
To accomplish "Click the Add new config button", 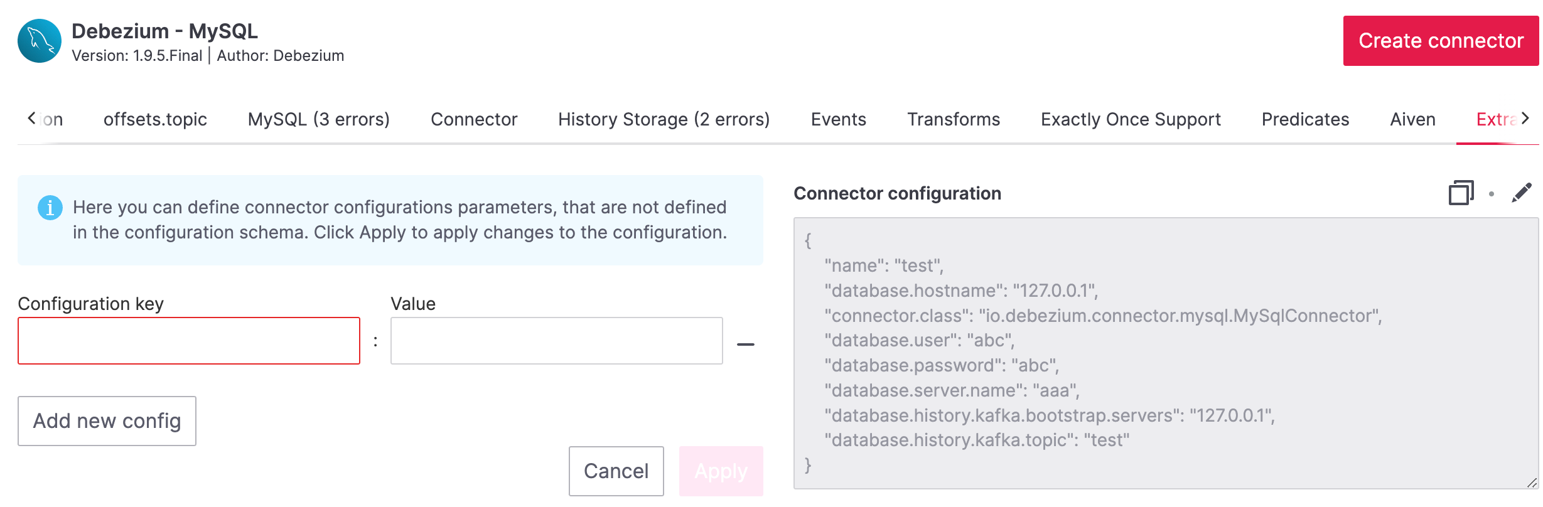I will click(x=107, y=421).
